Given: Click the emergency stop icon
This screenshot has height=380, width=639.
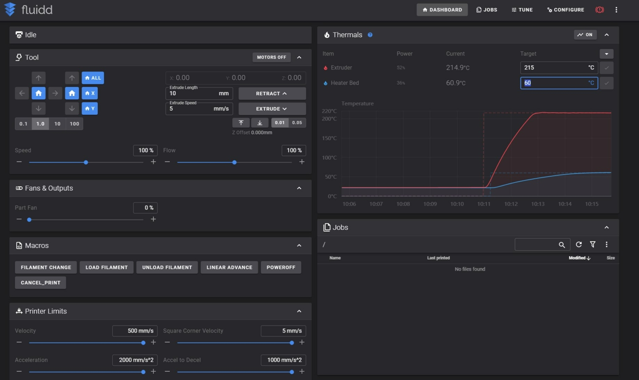Looking at the screenshot, I should (599, 10).
